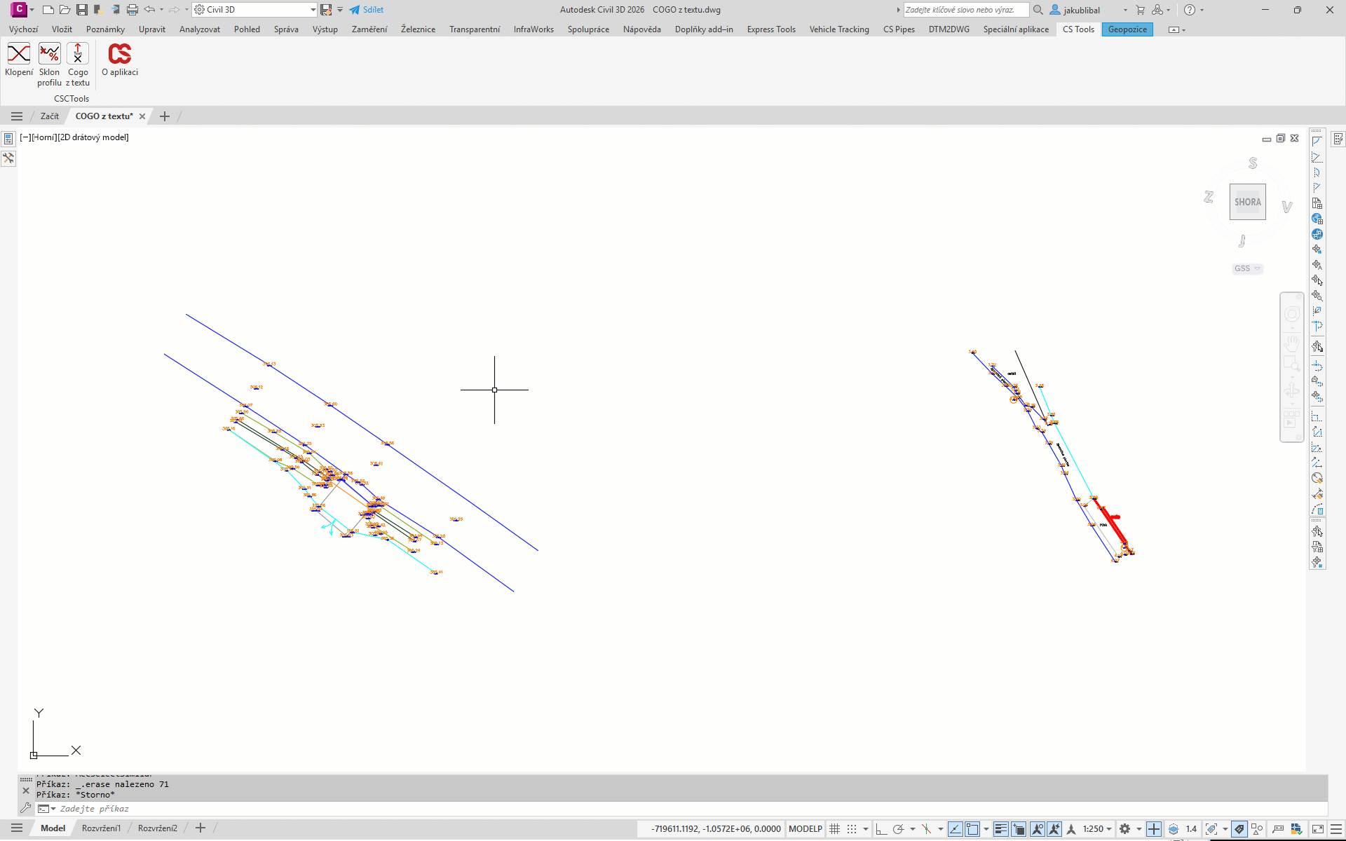Switch to the Rozvržení1 layout tab
Viewport: 1346px width, 841px height.
101,828
